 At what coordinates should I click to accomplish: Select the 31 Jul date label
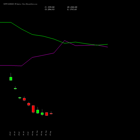28,133
